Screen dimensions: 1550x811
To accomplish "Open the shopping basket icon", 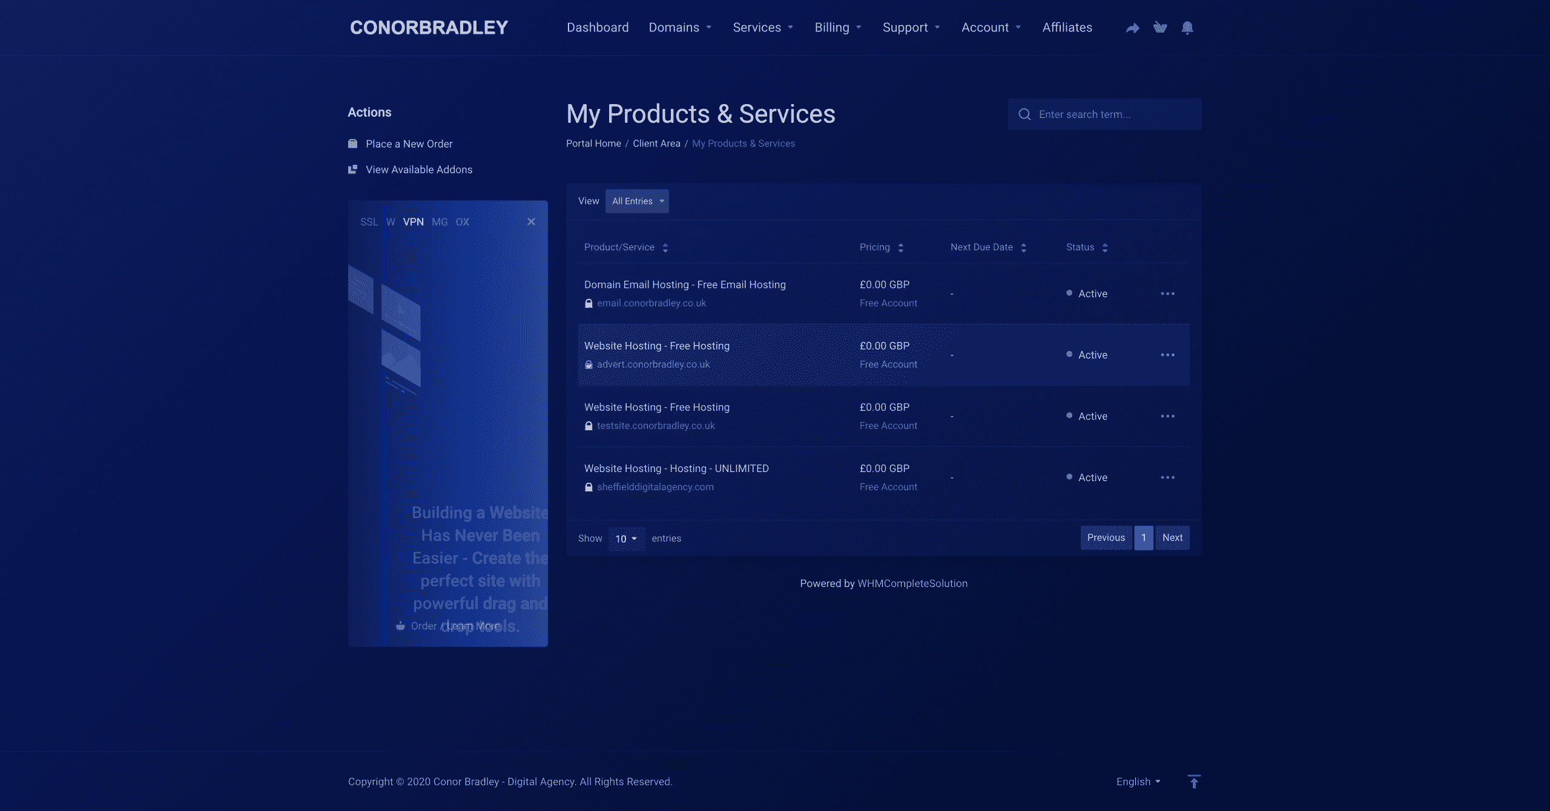I will point(1160,27).
